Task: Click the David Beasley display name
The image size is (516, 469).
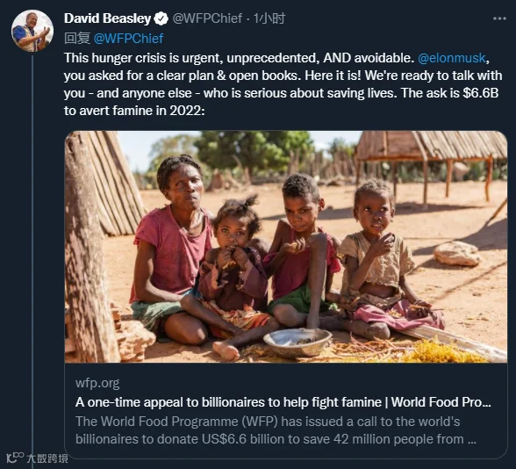Action: 107,18
